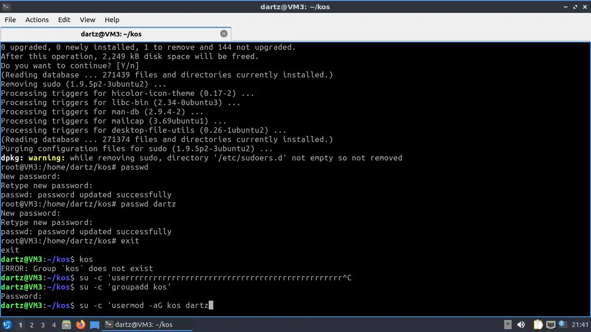Maximize the terminal window
The width and height of the screenshot is (591, 332).
pyautogui.click(x=575, y=7)
